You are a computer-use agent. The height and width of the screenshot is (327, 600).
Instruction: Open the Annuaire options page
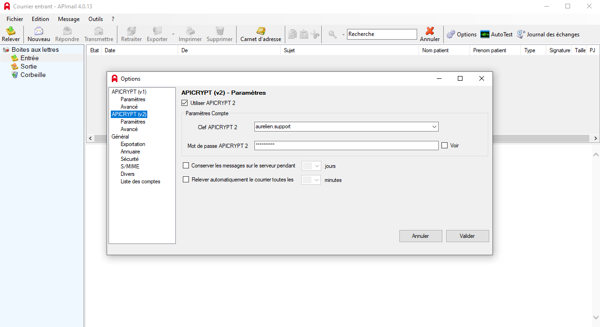(130, 152)
